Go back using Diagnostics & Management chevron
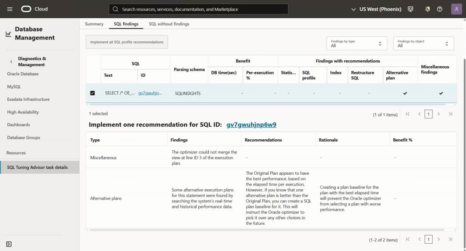This screenshot has height=251, width=466. tap(11, 62)
